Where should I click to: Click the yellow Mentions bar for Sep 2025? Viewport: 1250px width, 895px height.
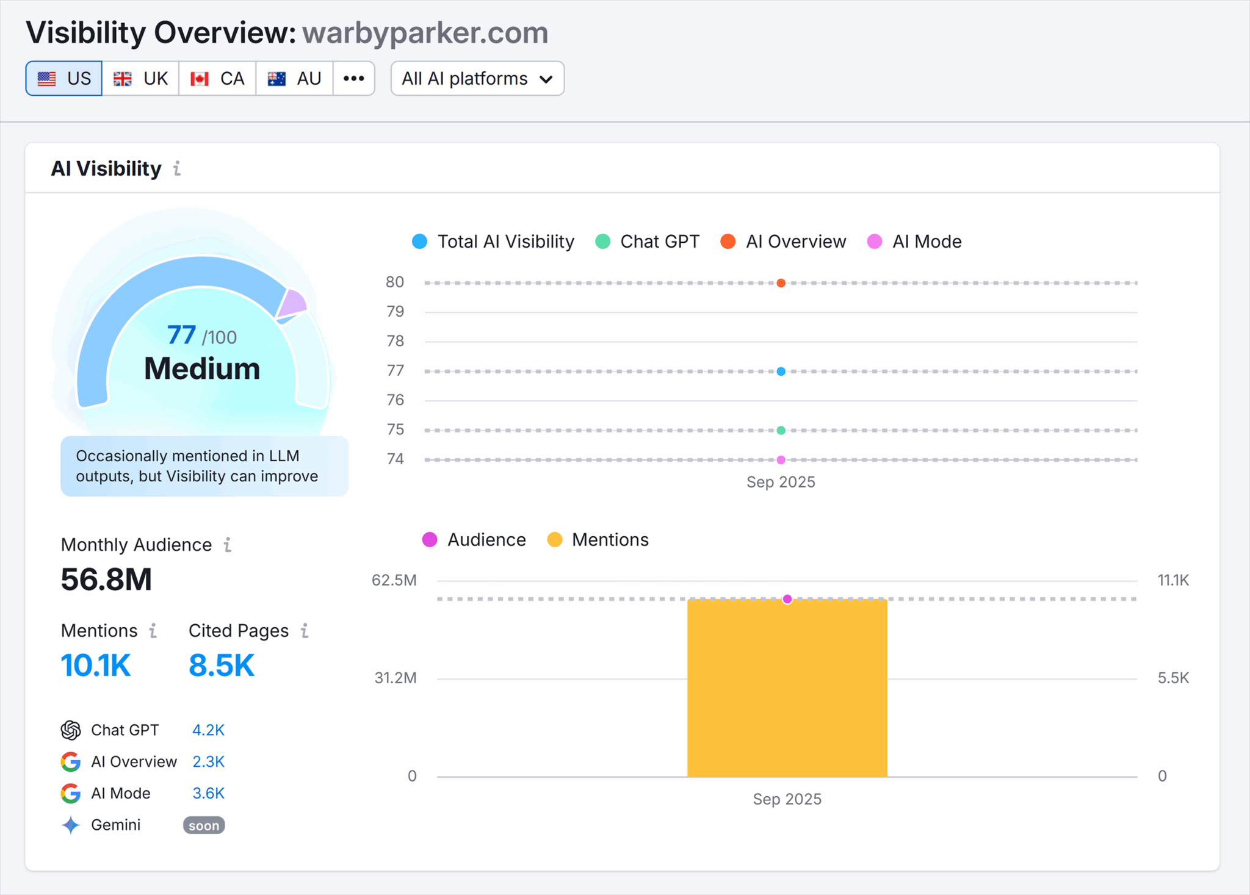pos(787,689)
